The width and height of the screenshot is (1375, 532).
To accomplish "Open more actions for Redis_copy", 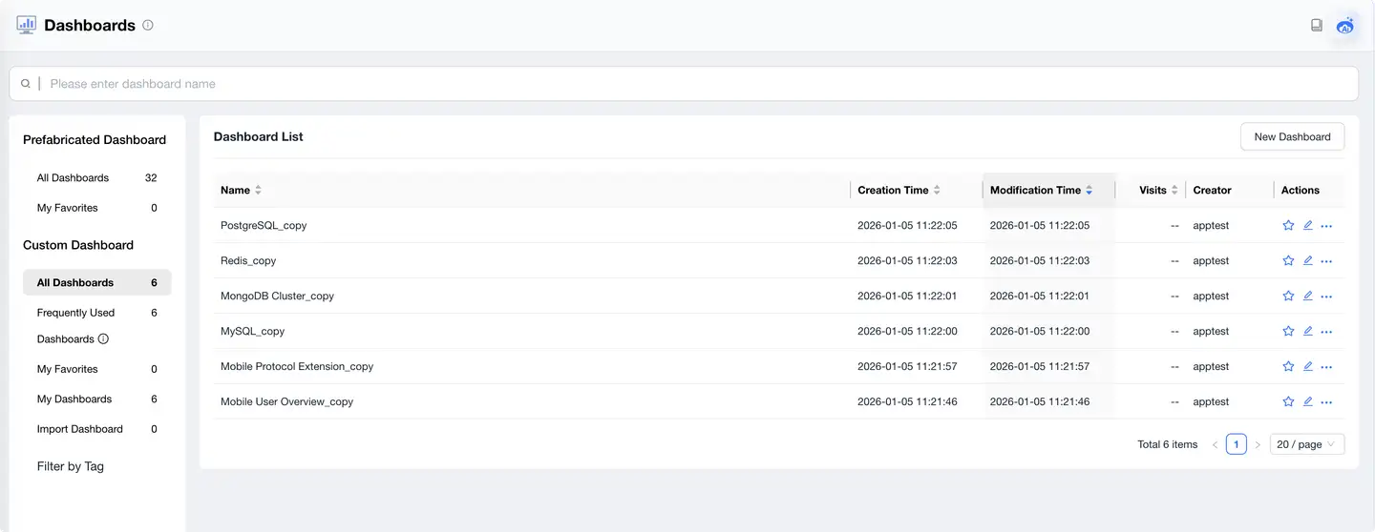I will point(1326,261).
